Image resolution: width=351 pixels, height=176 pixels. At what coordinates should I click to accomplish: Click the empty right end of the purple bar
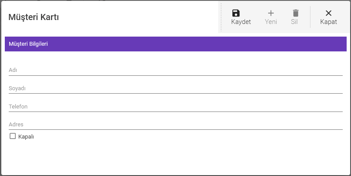click(x=305, y=44)
